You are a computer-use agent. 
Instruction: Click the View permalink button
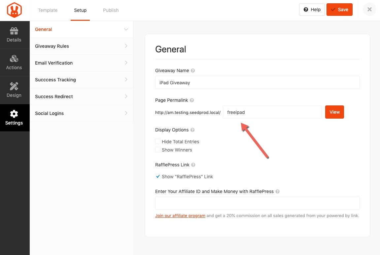[x=334, y=112]
